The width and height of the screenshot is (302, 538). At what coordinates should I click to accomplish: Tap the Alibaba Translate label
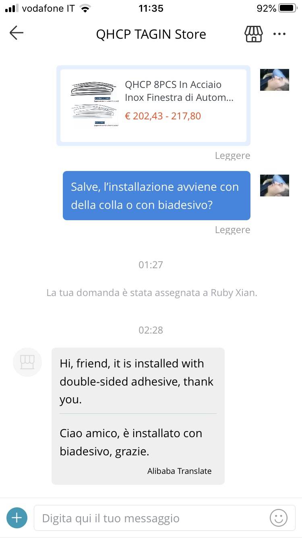[180, 471]
